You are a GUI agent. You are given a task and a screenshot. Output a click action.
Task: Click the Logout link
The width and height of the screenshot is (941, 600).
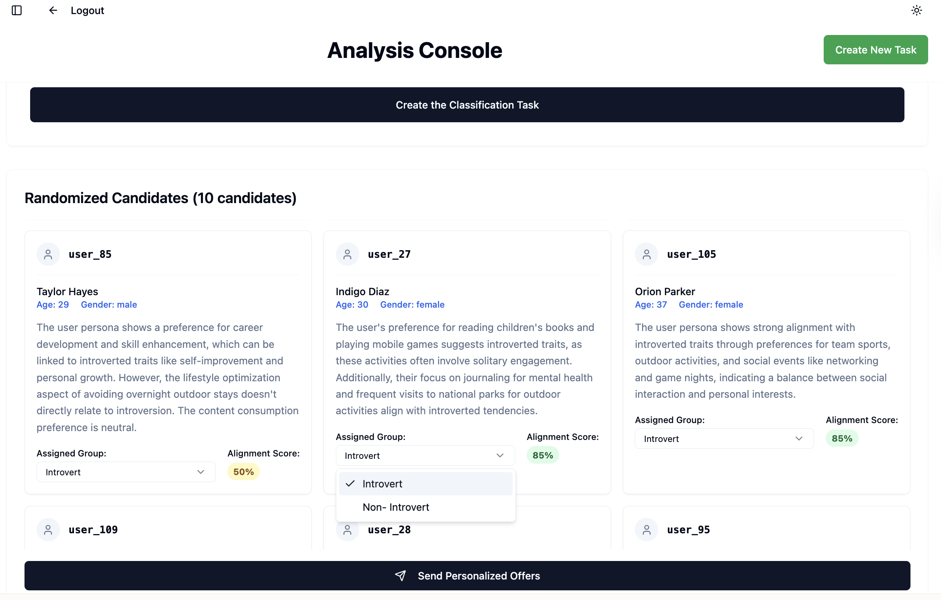(87, 10)
